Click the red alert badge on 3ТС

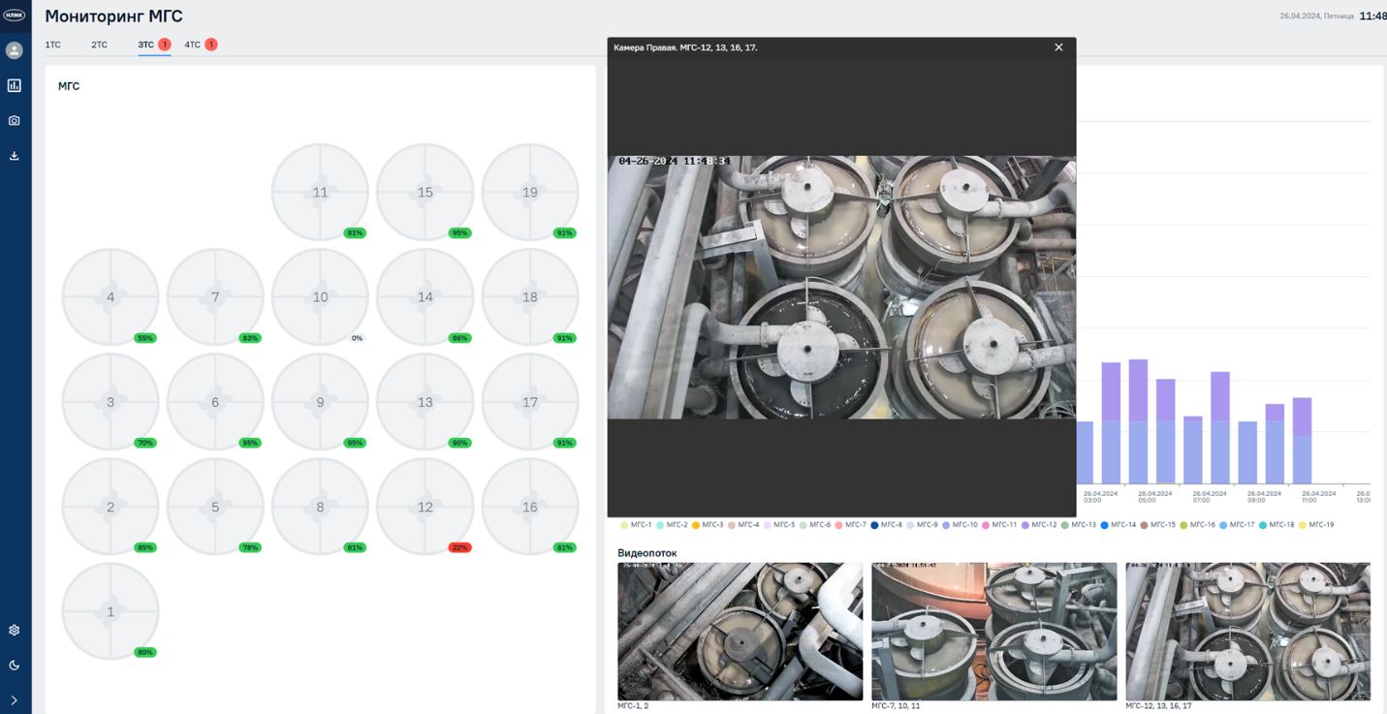[x=165, y=45]
